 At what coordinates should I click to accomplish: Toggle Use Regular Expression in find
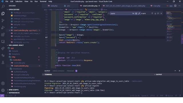point(139,13)
